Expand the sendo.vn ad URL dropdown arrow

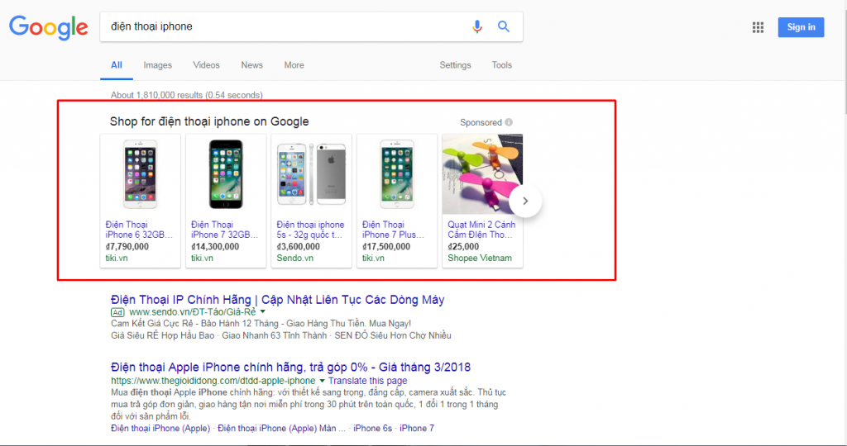tap(263, 312)
